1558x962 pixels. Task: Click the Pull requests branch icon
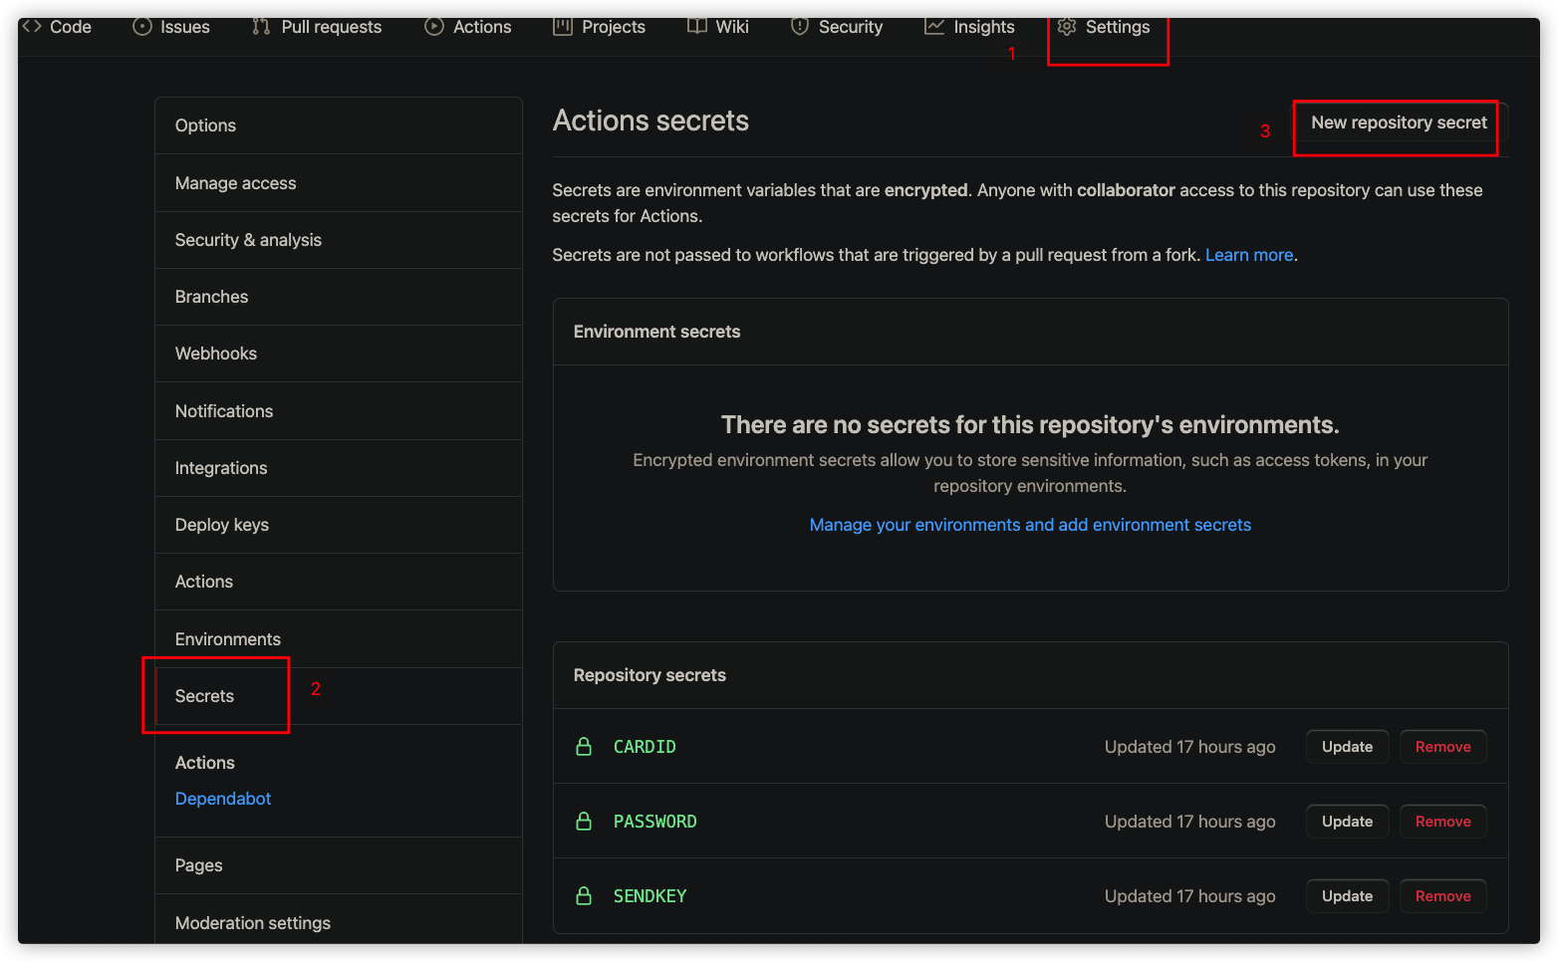[261, 27]
